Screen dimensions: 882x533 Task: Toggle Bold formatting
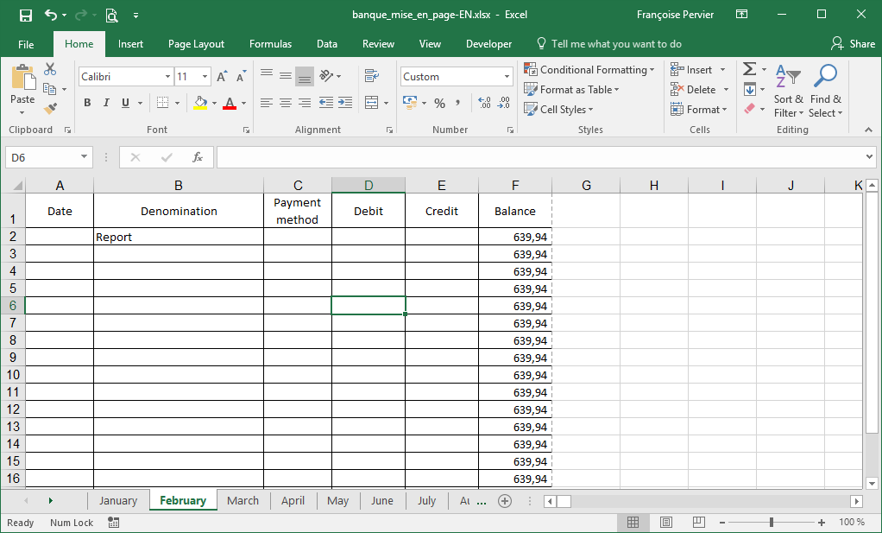click(87, 103)
